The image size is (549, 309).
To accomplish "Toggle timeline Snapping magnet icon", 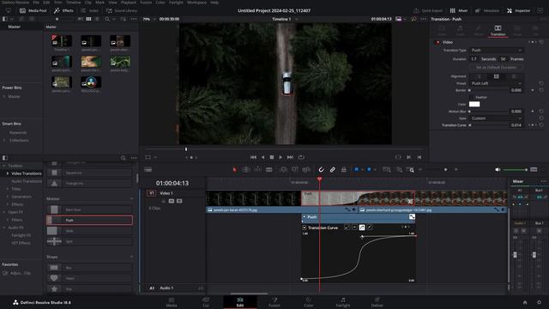I will click(321, 170).
